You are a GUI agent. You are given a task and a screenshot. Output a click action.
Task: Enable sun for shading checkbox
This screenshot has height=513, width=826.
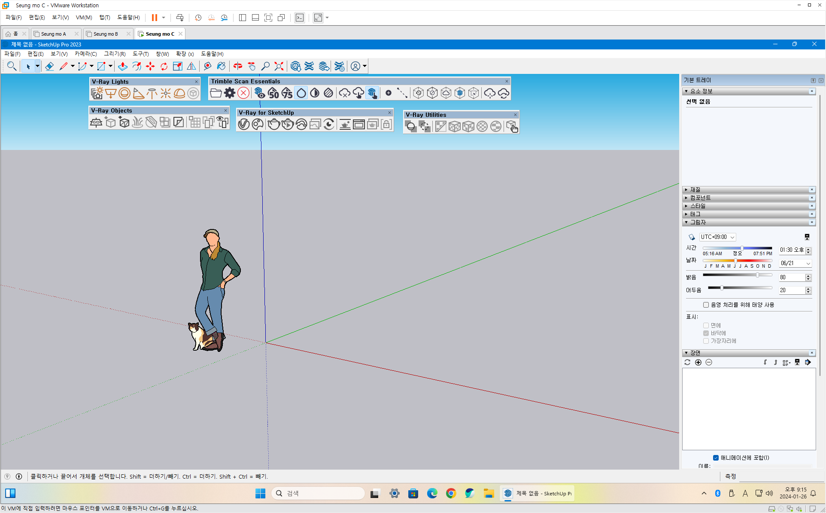706,305
